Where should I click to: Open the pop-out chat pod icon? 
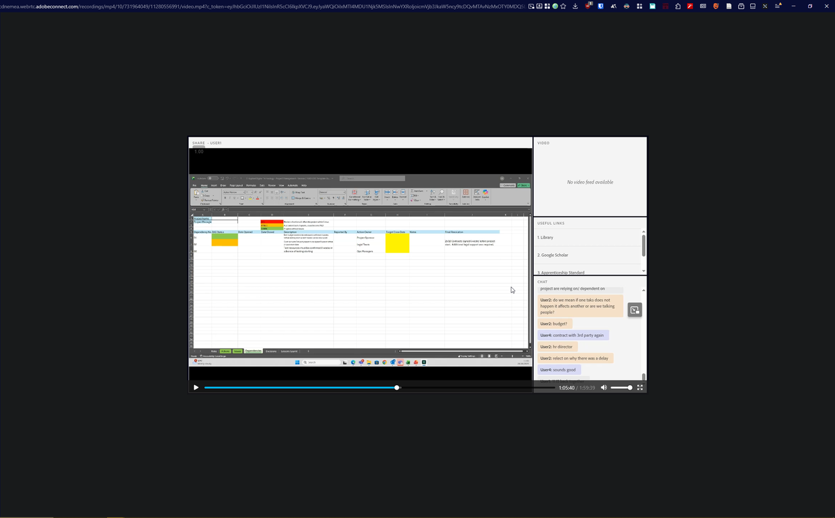[635, 309]
